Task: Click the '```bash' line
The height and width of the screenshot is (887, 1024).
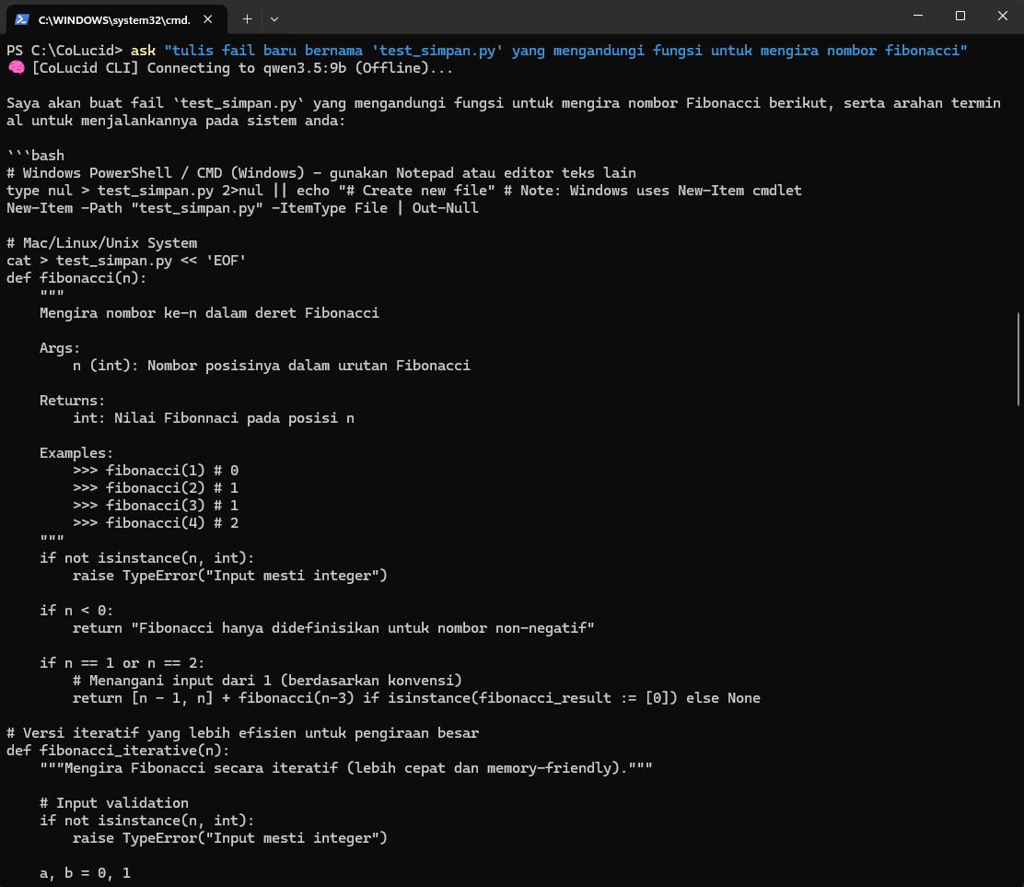Action: coord(35,156)
